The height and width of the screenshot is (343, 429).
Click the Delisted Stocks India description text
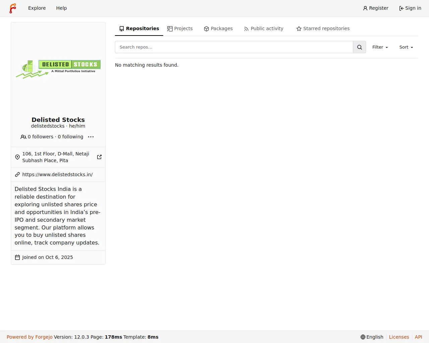(x=58, y=216)
